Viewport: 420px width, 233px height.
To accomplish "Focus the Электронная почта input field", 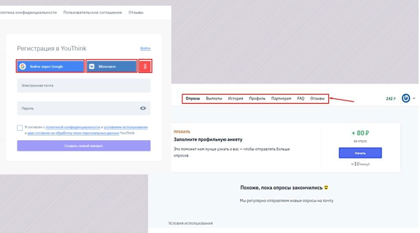I will (83, 85).
